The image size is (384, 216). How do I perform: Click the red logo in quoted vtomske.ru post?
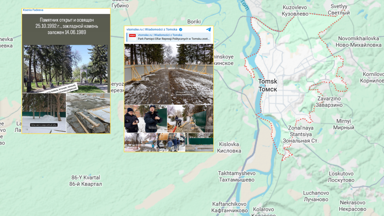pos(132,35)
